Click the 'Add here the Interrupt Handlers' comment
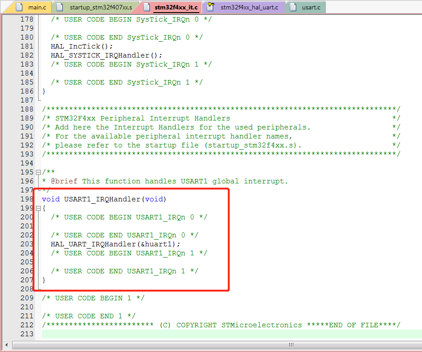Screen dimensions: 422x352 tap(176, 127)
